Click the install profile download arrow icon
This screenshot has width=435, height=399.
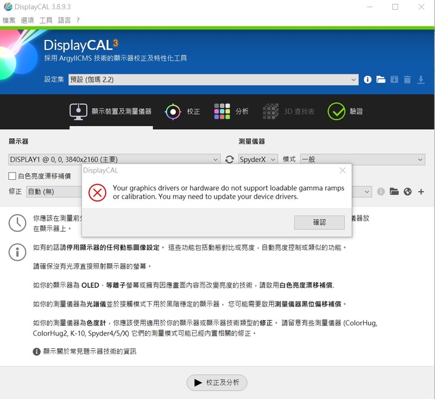point(421,80)
